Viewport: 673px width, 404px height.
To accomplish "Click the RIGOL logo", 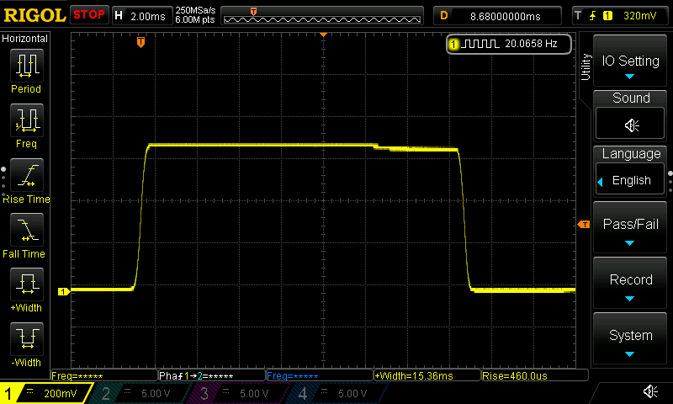I will 34,15.
